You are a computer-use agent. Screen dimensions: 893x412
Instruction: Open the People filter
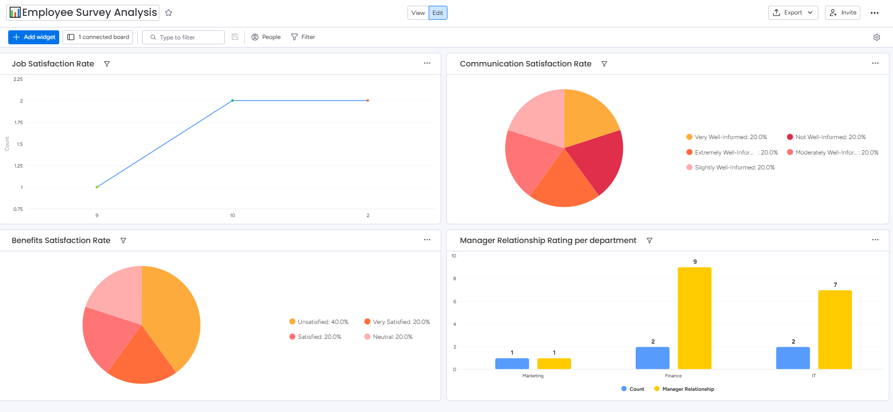(266, 37)
